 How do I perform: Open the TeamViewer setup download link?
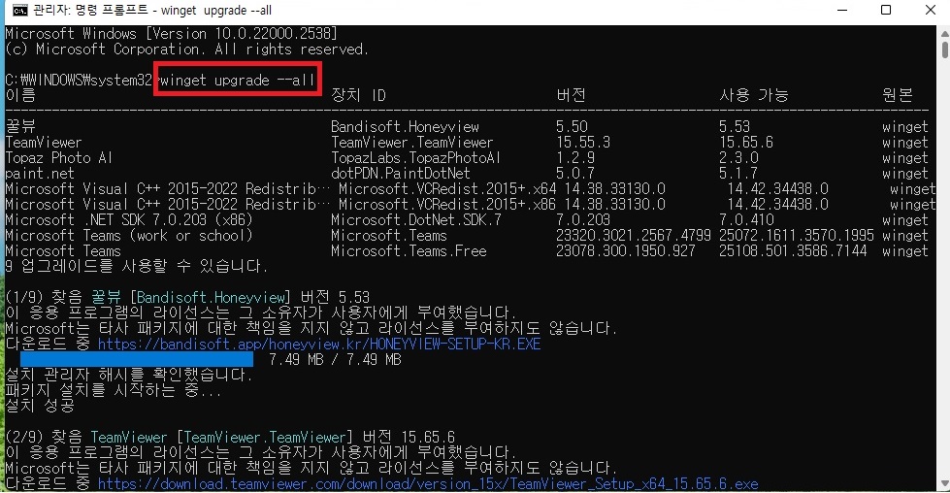[x=428, y=484]
